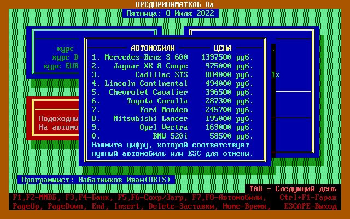Click the price 1397500 руб.

[x=227, y=57]
